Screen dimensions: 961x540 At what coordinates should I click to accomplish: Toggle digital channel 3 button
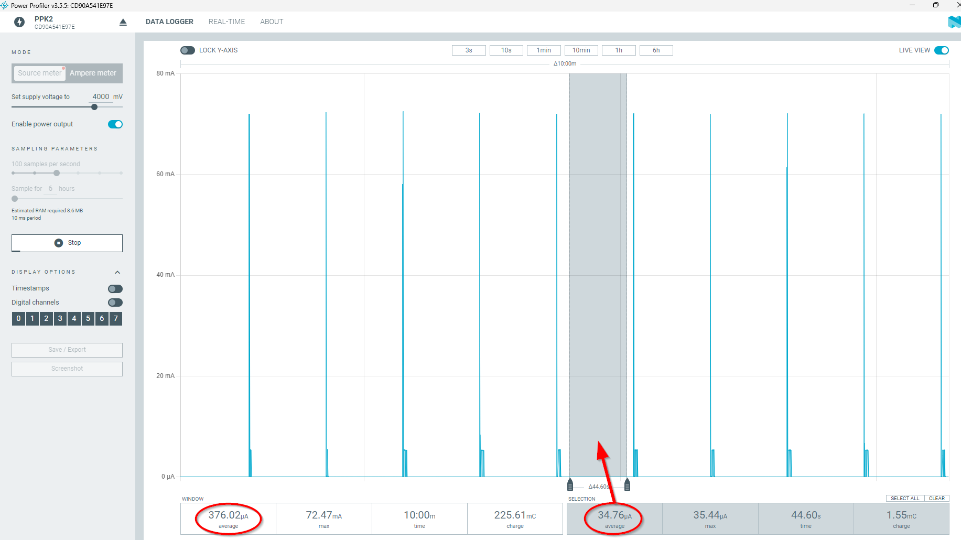tap(60, 318)
